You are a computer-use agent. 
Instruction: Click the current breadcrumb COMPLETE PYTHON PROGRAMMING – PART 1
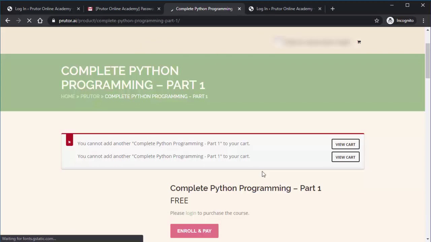156,96
